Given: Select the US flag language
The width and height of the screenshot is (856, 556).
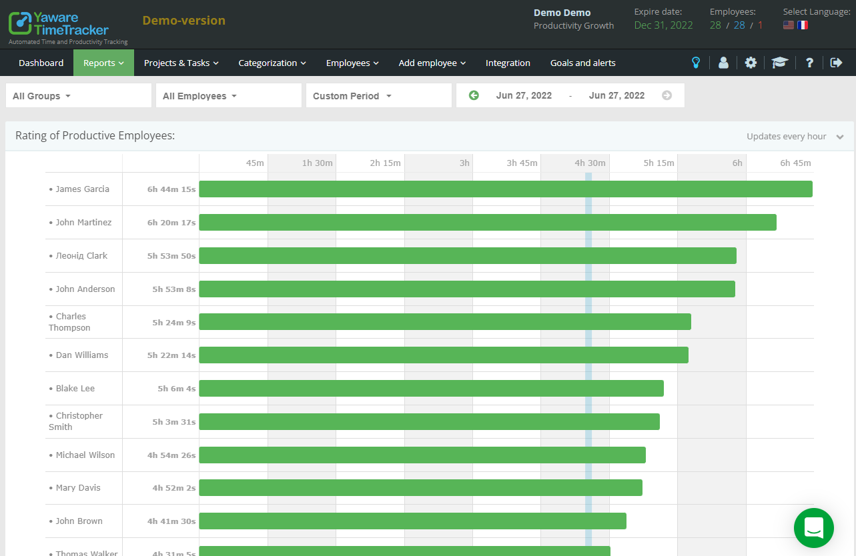Looking at the screenshot, I should pyautogui.click(x=789, y=25).
